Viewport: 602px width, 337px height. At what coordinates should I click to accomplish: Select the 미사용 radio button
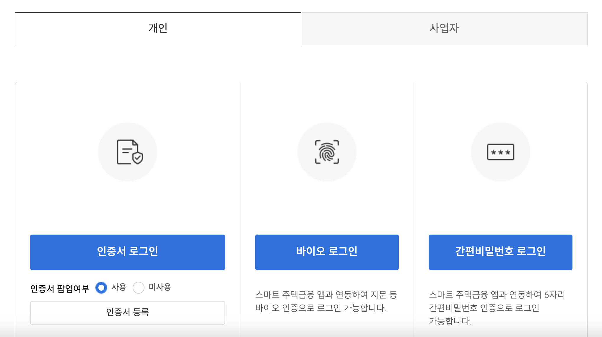click(x=138, y=287)
